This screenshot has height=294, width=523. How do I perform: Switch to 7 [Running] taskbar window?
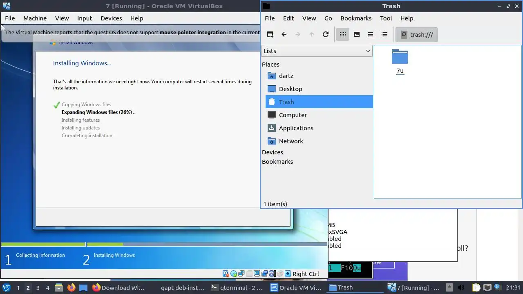(414, 287)
